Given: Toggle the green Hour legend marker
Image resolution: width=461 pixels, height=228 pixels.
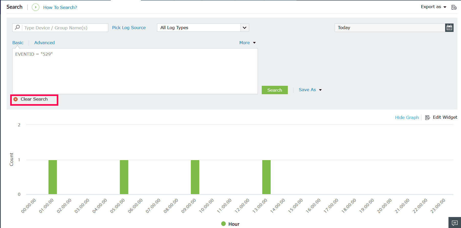Looking at the screenshot, I should [223, 224].
